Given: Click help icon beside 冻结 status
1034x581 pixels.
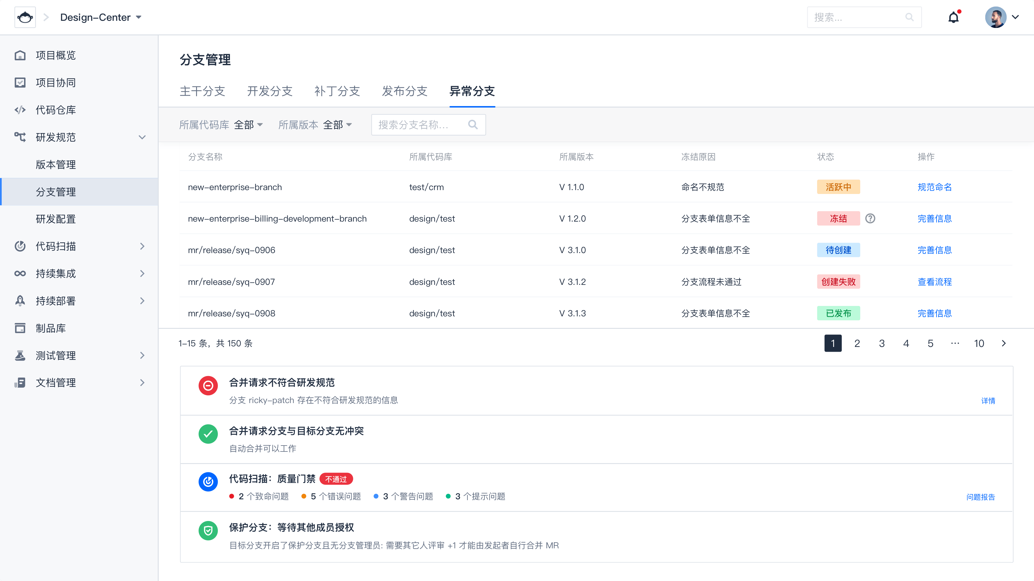Looking at the screenshot, I should (x=870, y=218).
